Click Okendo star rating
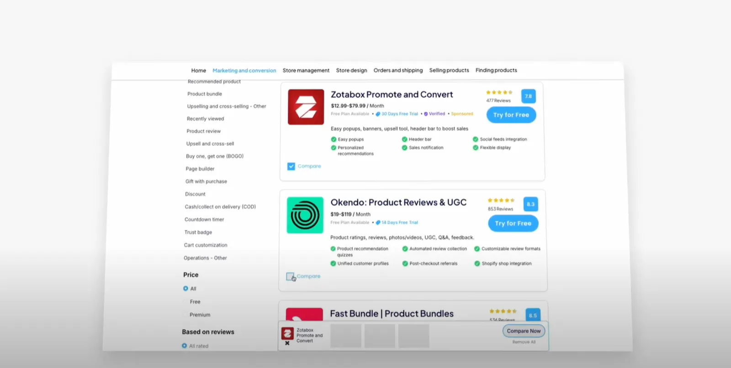 coord(501,201)
